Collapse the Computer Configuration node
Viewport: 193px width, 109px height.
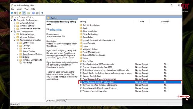click(x=12, y=20)
